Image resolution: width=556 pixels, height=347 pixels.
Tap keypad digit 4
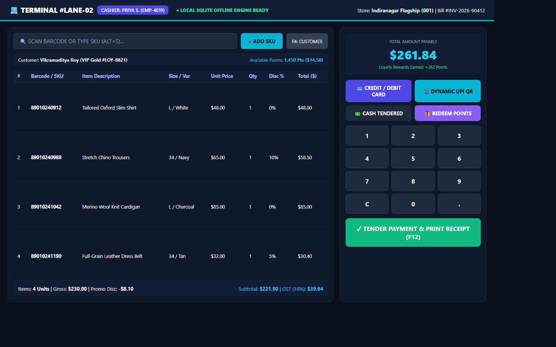coord(367,158)
